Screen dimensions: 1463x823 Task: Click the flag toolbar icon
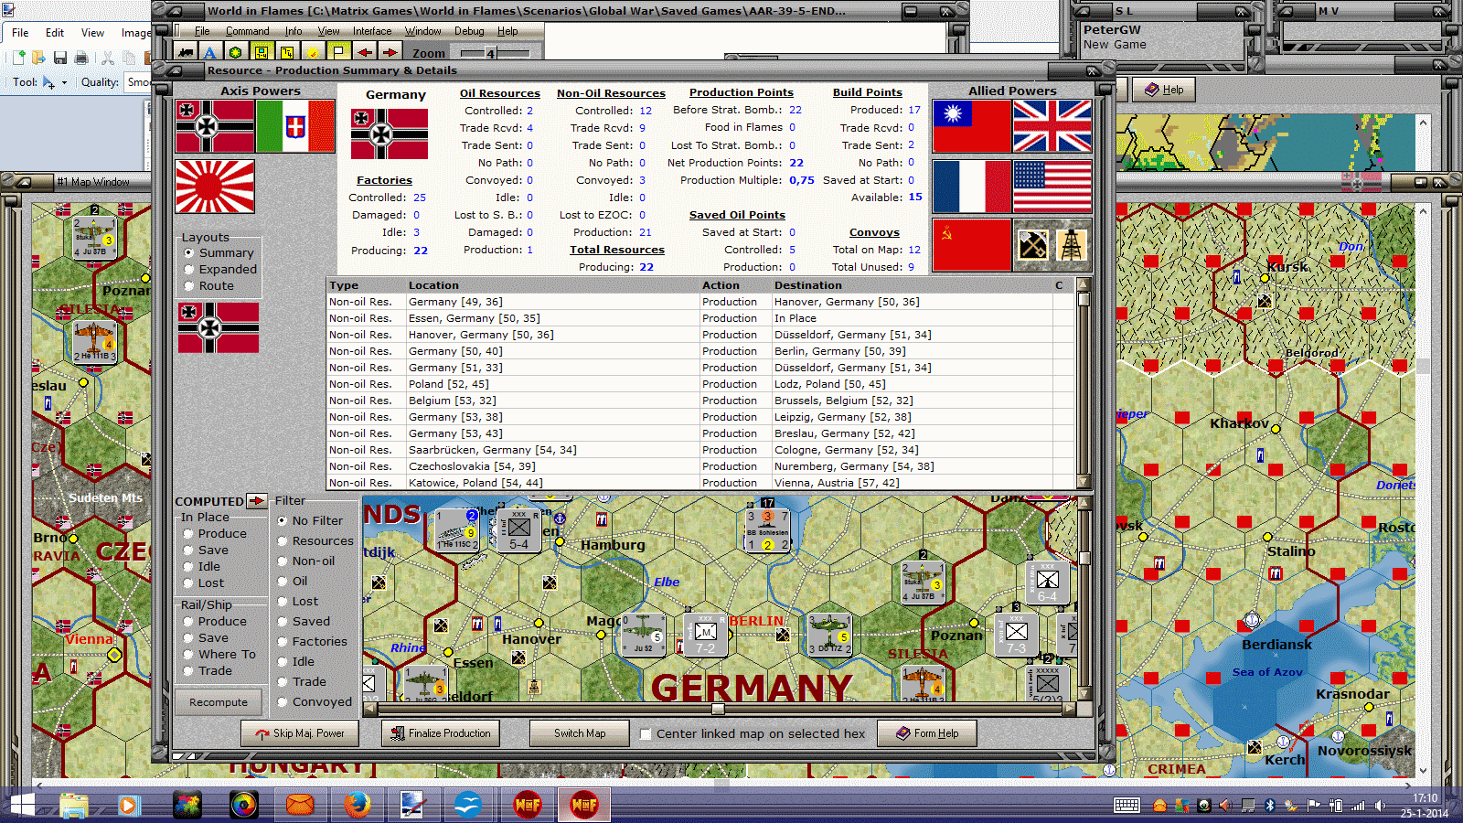[338, 52]
